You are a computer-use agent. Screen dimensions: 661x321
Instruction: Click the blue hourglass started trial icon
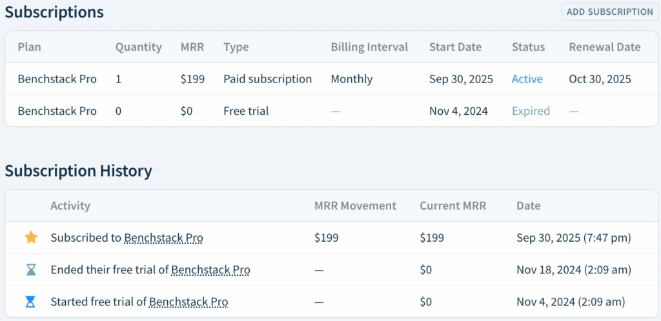(x=31, y=302)
